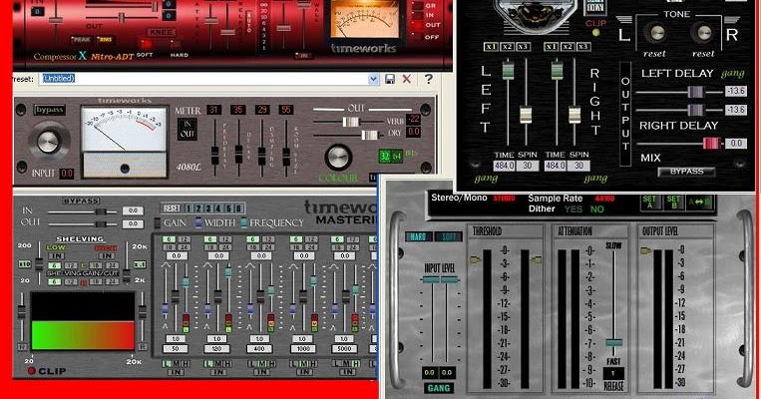Click the bell curve icon above the 120 Hz band
The width and height of the screenshot is (761, 399).
(208, 265)
